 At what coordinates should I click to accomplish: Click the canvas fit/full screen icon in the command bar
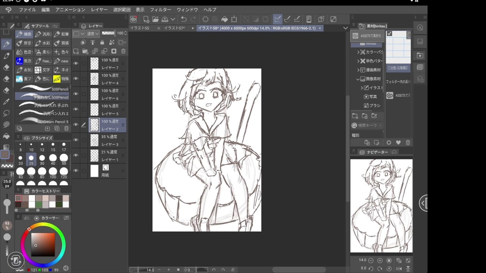pyautogui.click(x=333, y=19)
